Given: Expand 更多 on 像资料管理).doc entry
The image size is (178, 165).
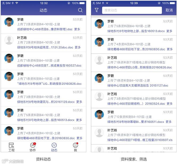Looking at the screenshot, I should click(x=77, y=29).
